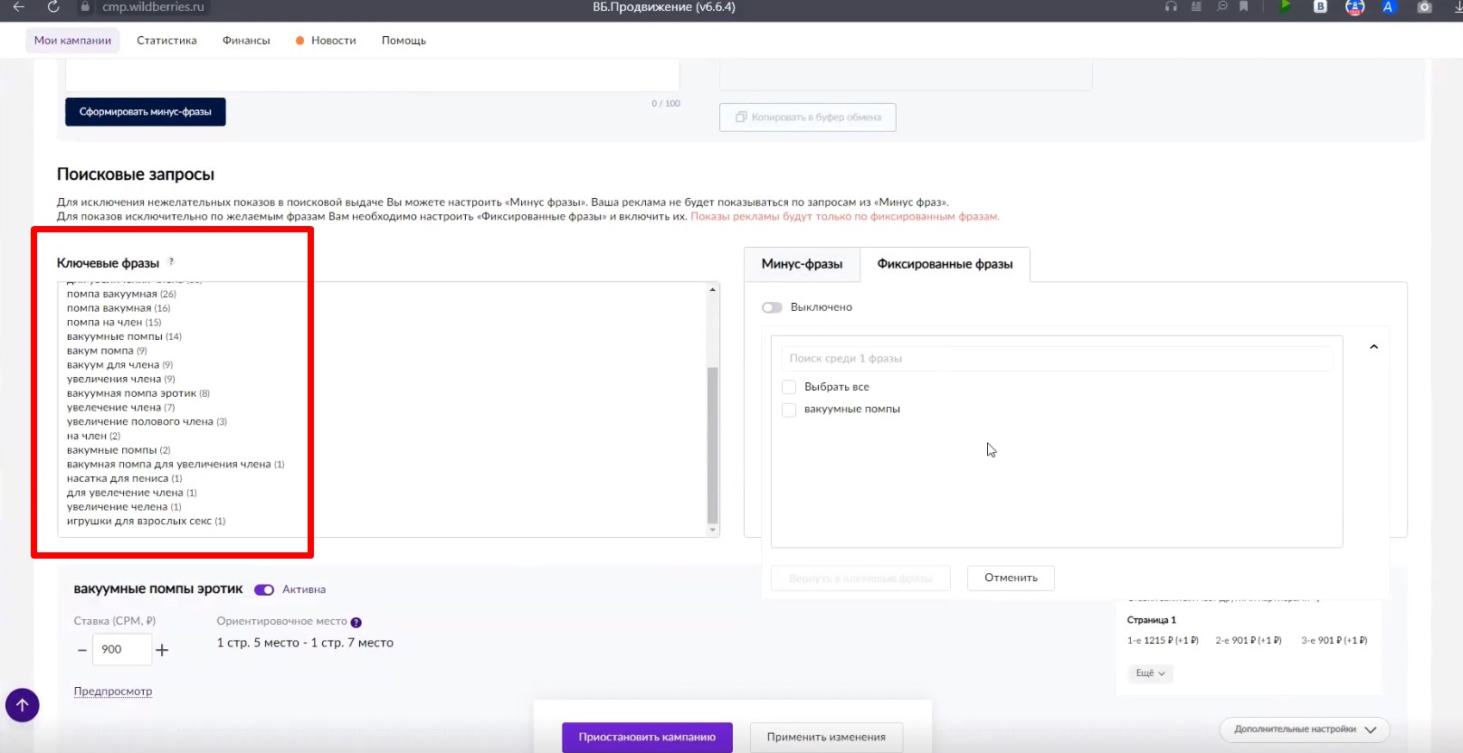The width and height of the screenshot is (1463, 753).
Task: Open the Предпросмотр link
Action: point(113,692)
